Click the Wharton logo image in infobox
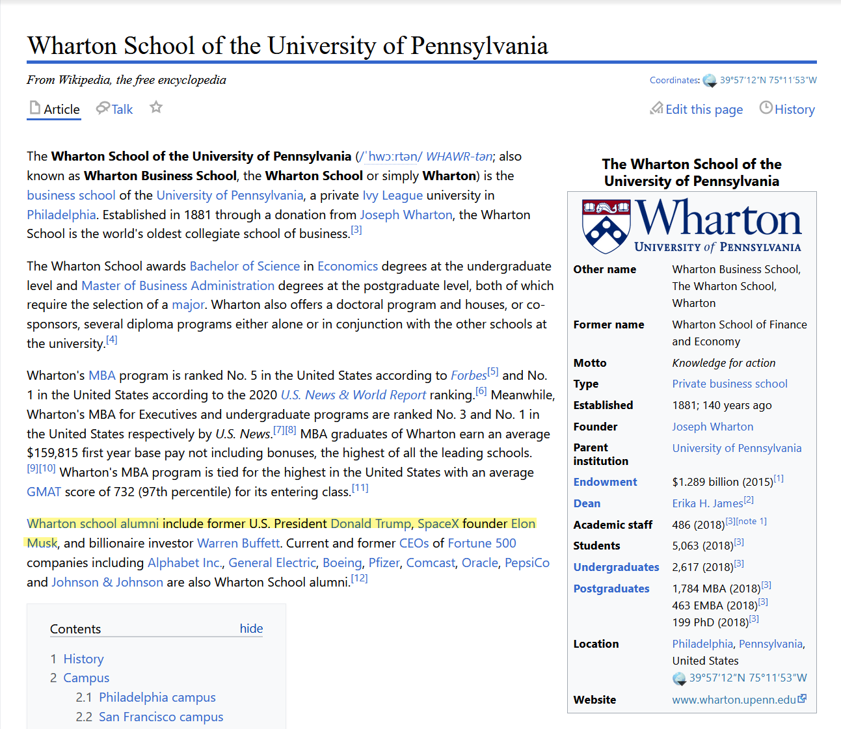 point(692,226)
